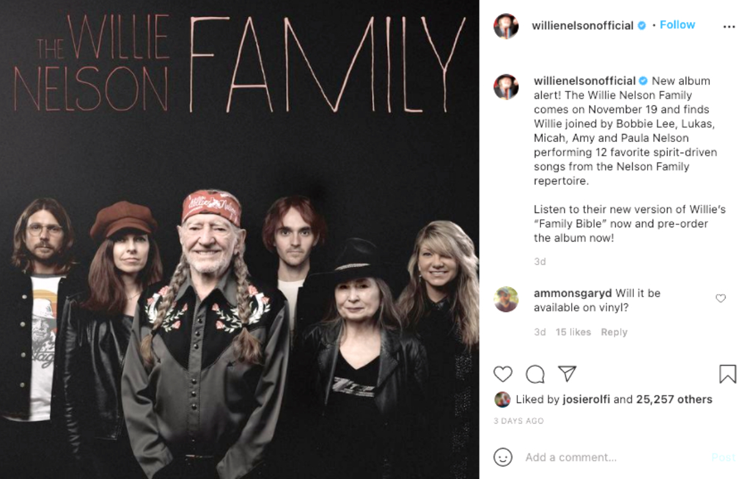Screen dimensions: 748x479
Task: Like the post with the heart icon
Action: click(x=503, y=374)
